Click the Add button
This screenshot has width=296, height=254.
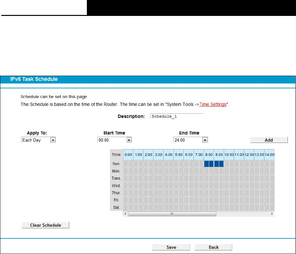[269, 140]
